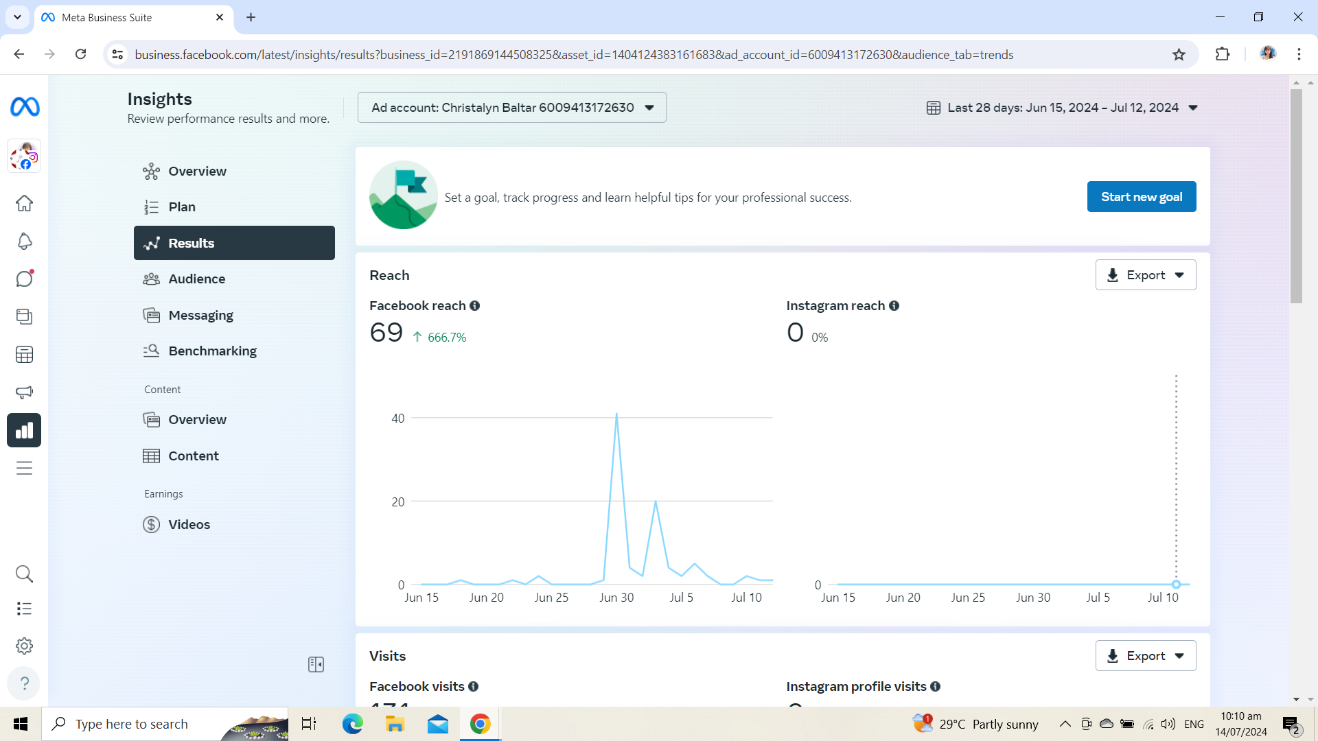Show hidden system tray icons
Viewport: 1318px width, 741px height.
pyautogui.click(x=1065, y=724)
